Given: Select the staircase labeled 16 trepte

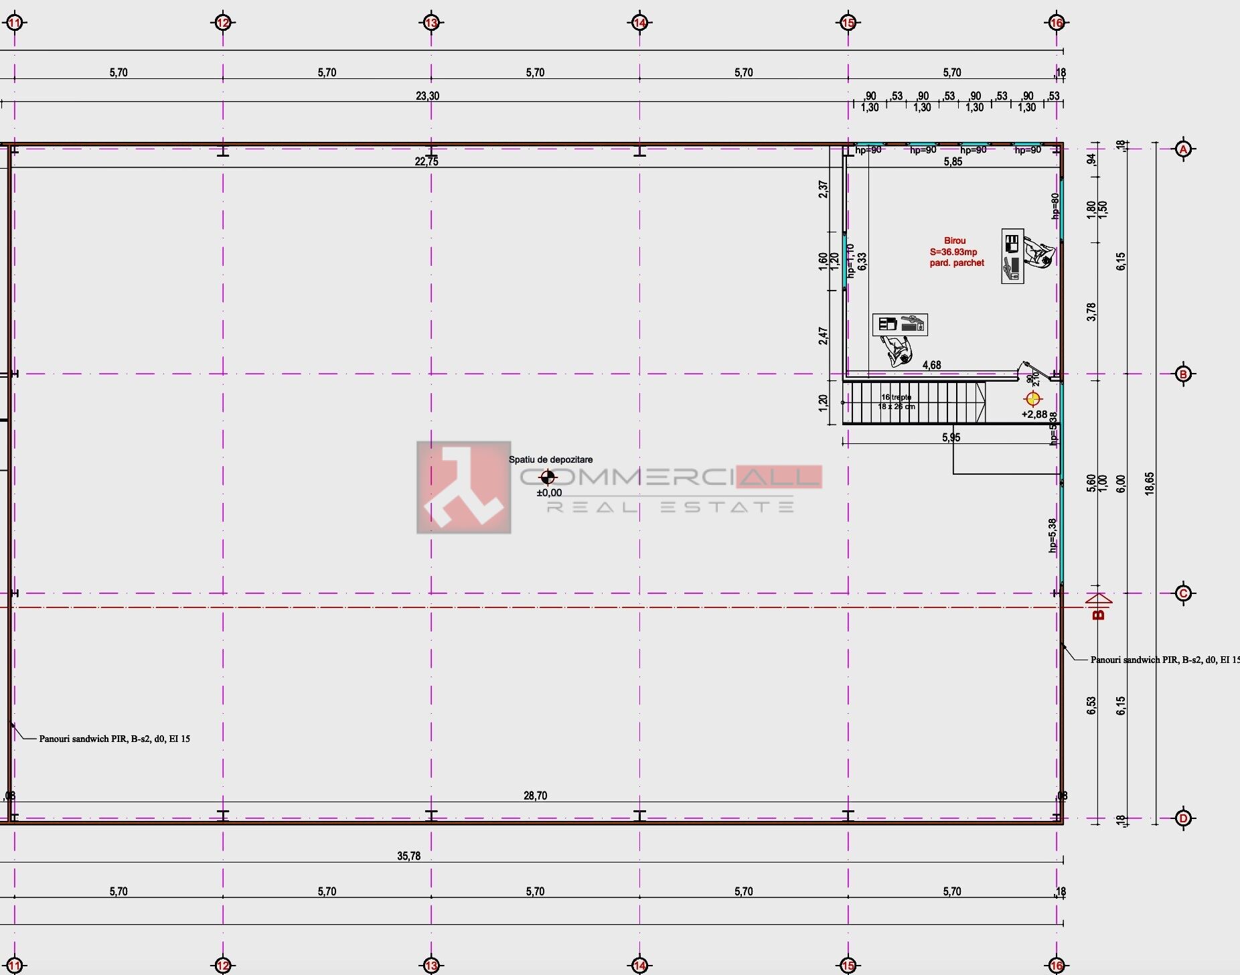Looking at the screenshot, I should 913,402.
